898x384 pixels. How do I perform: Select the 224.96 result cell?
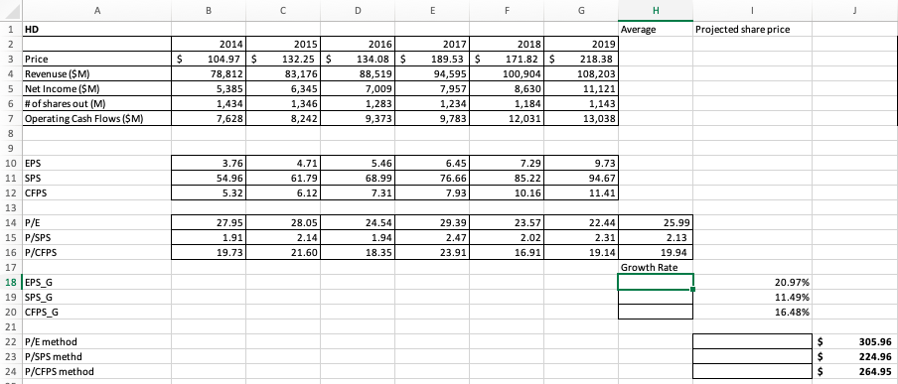pyautogui.click(x=855, y=356)
